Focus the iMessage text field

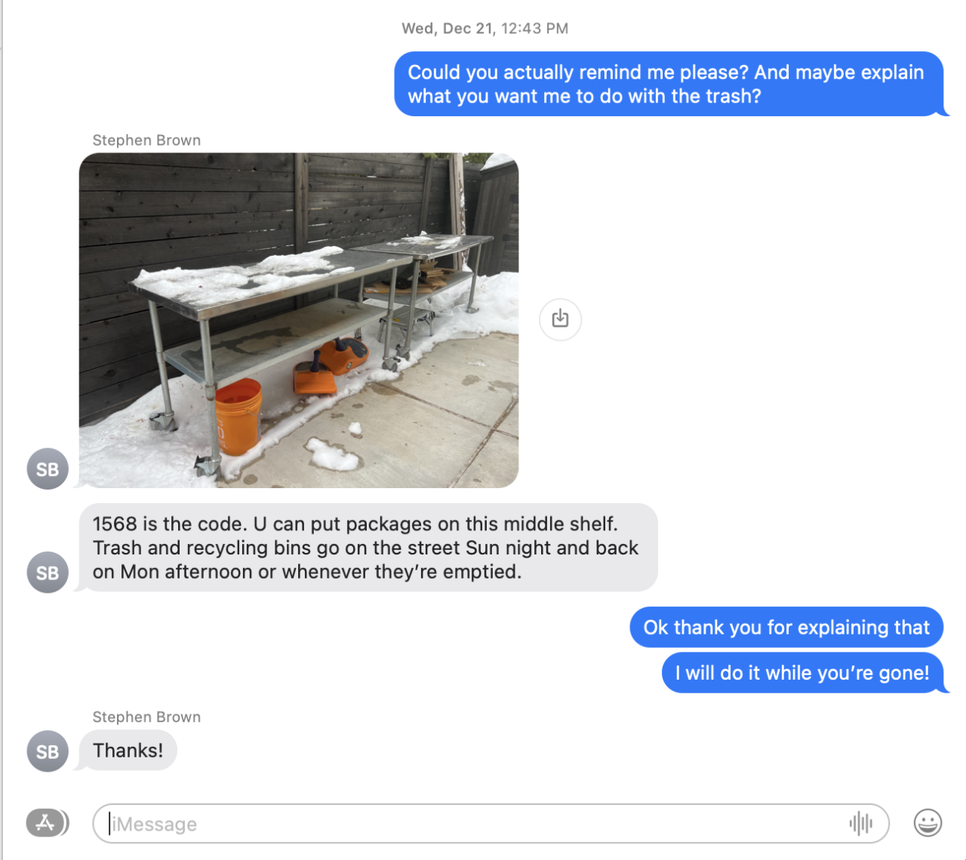491,823
